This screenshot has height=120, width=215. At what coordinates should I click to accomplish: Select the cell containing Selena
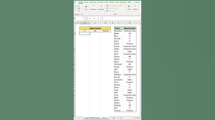point(119,85)
